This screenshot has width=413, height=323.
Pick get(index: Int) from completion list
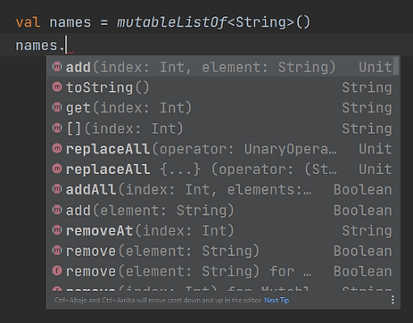[220, 107]
